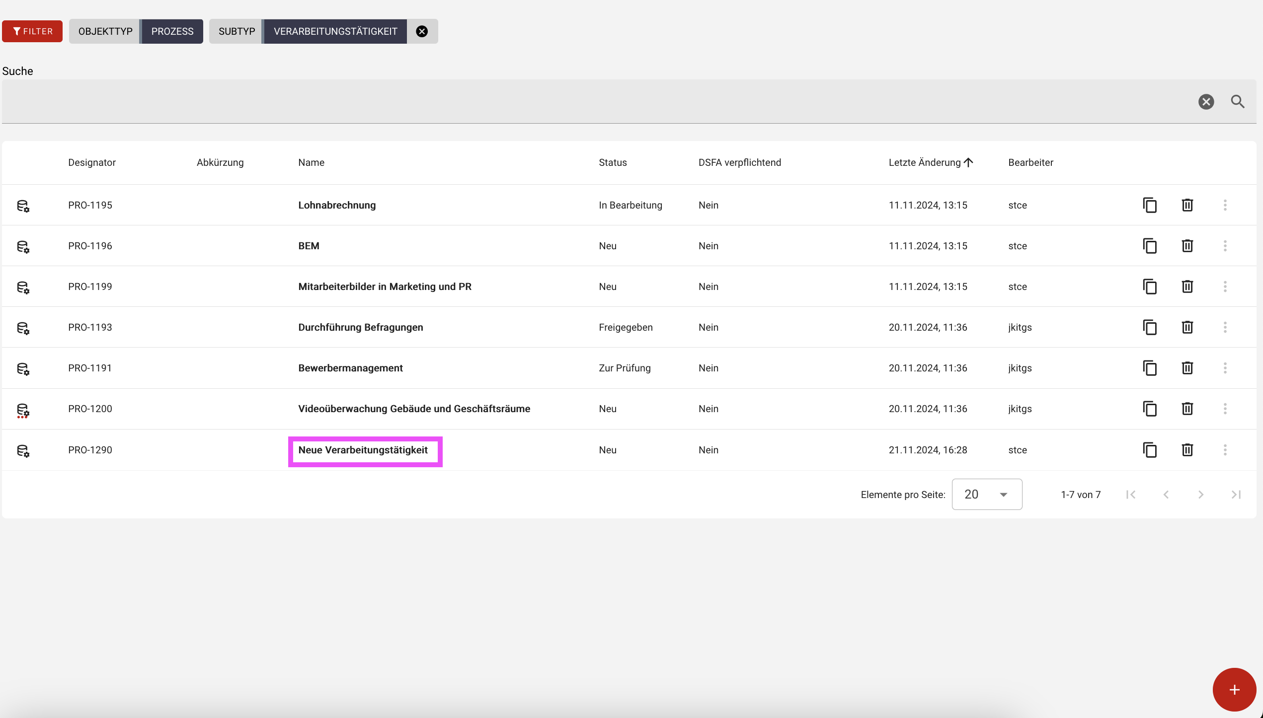Click process icon of PRO-1200 row
This screenshot has width=1263, height=718.
pos(23,410)
